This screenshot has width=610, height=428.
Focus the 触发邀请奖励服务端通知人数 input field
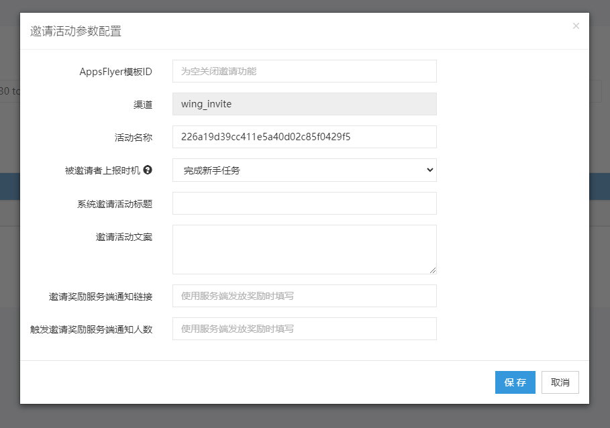305,329
